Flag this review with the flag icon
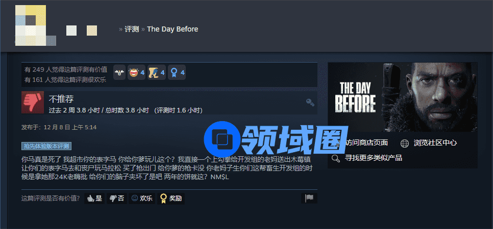This screenshot has width=493, height=229. [309, 198]
